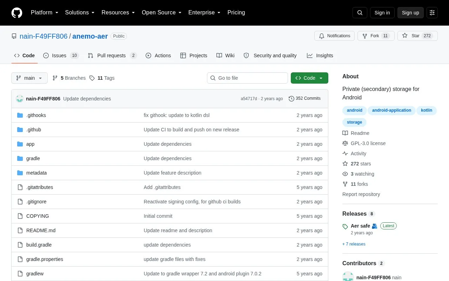Select the kotlin topic tag
449x281 pixels.
tap(427, 110)
